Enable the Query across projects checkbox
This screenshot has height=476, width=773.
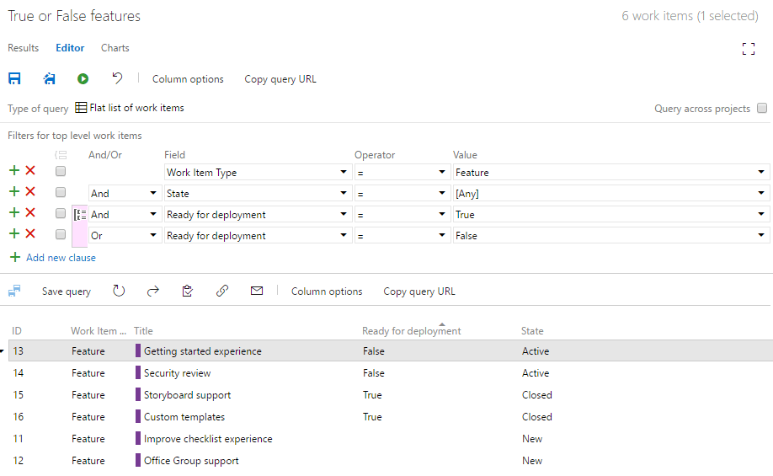point(762,108)
